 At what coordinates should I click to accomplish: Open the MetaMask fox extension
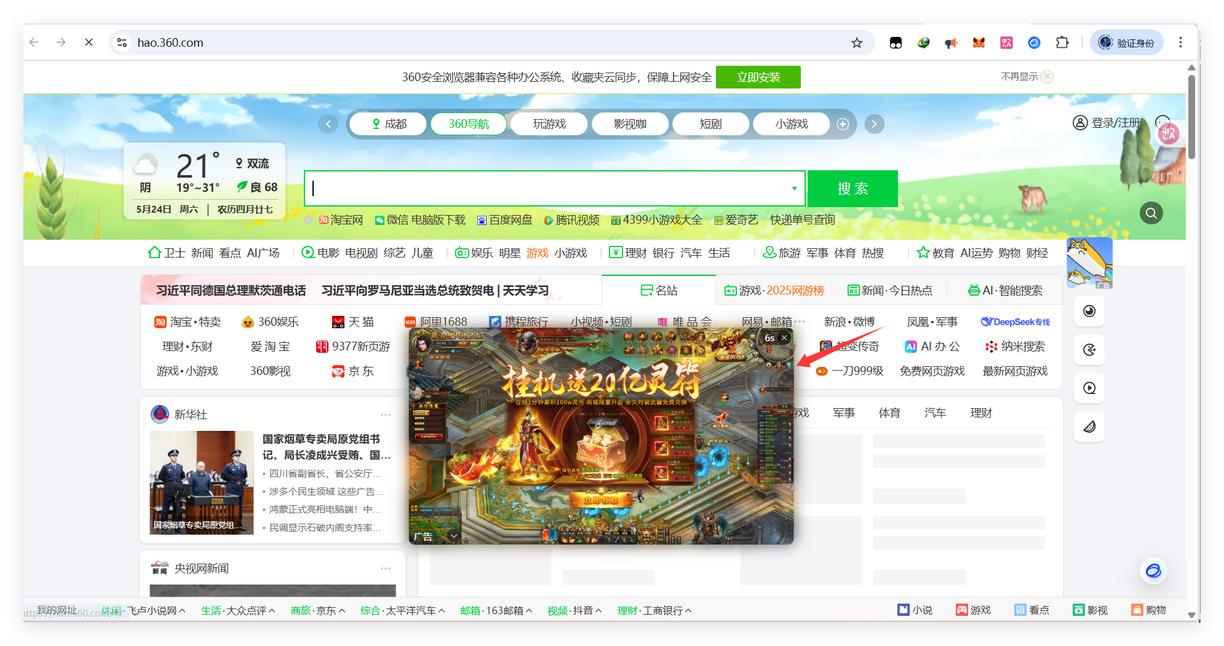[x=979, y=42]
